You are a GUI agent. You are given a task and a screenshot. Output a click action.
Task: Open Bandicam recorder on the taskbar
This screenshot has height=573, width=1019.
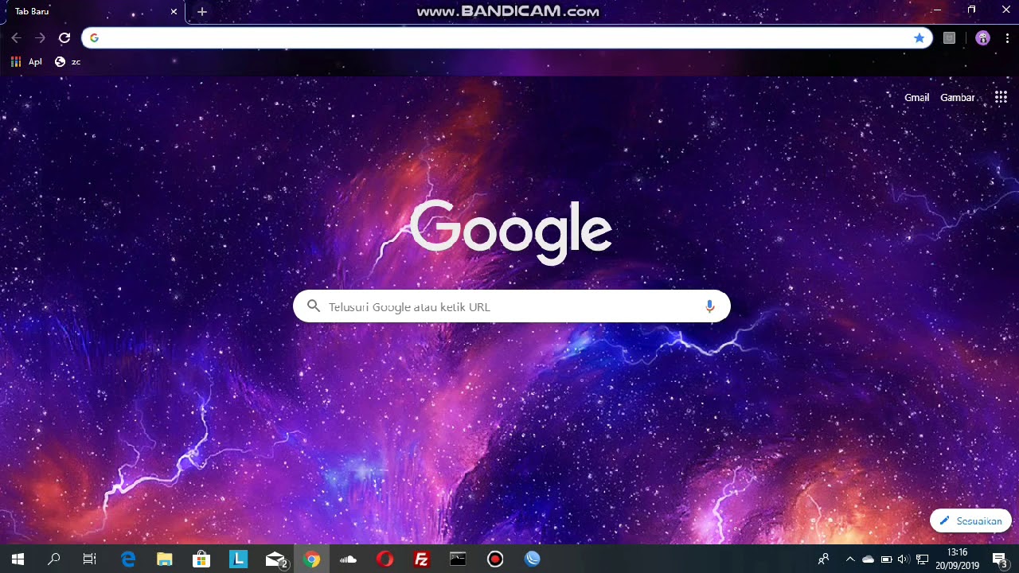click(495, 559)
